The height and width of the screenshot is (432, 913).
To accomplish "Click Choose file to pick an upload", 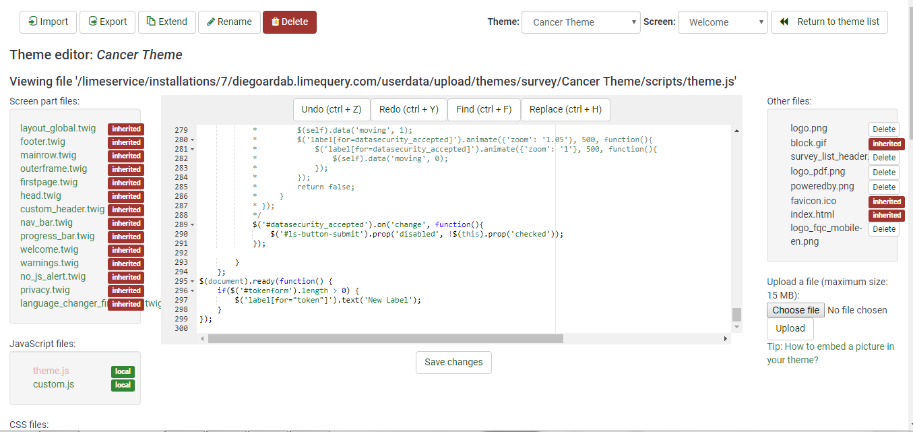I will click(796, 310).
